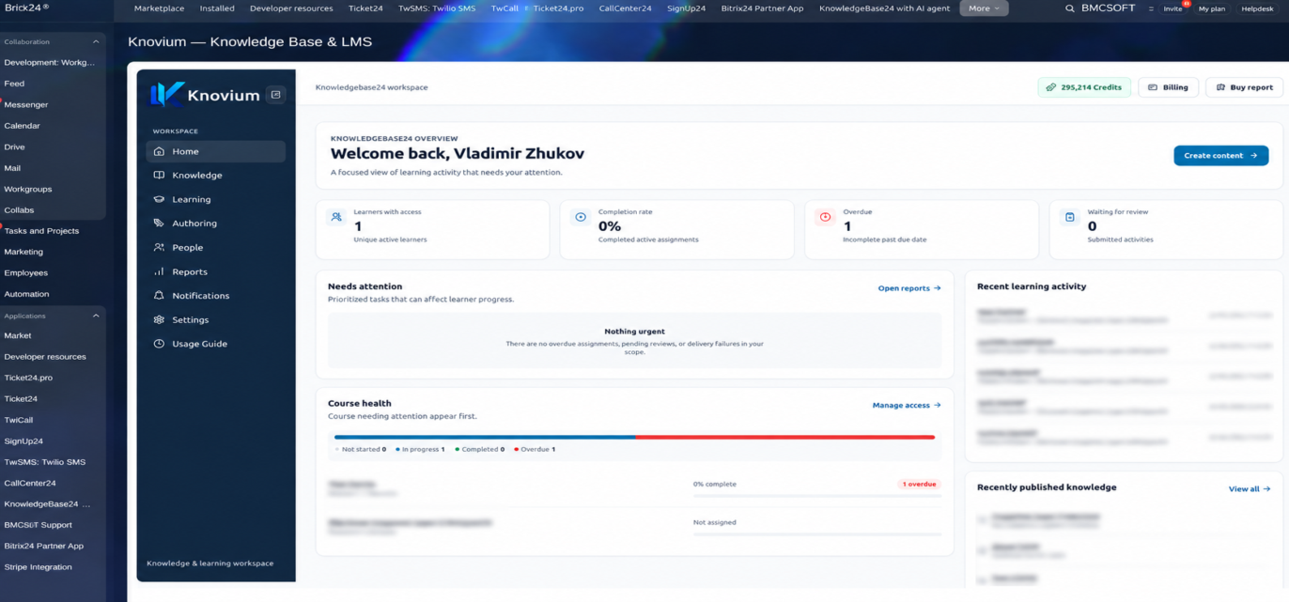The width and height of the screenshot is (1289, 602).
Task: Click the progress bar under 0% complete
Action: coord(816,496)
